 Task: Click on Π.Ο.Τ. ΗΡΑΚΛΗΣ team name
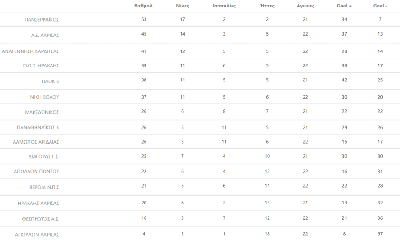point(41,65)
